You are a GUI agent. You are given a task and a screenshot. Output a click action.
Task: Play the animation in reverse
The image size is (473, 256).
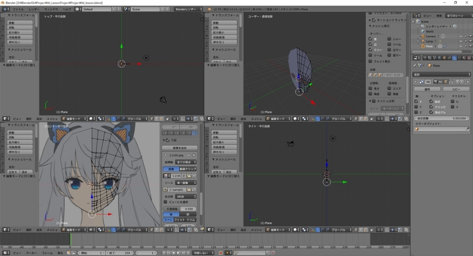[x=174, y=253]
